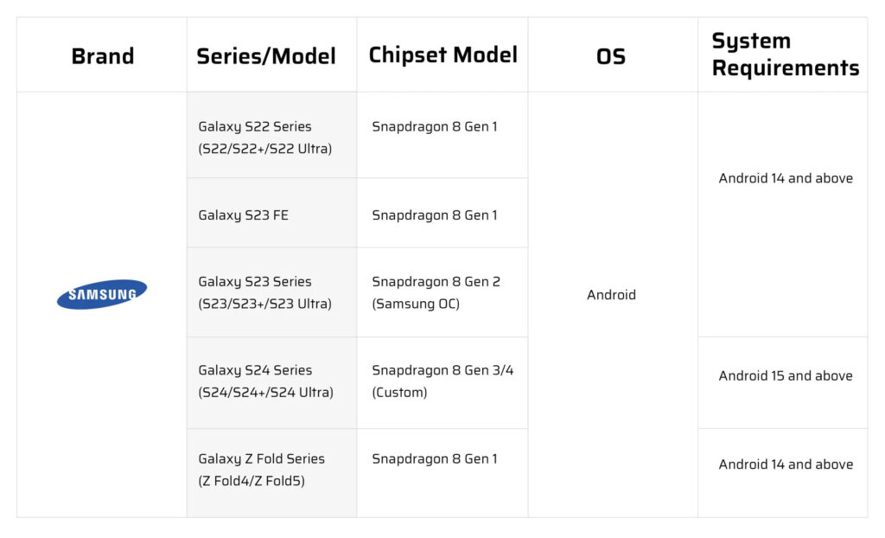The width and height of the screenshot is (885, 538).
Task: Click the Android 15 and above cell
Action: click(786, 375)
